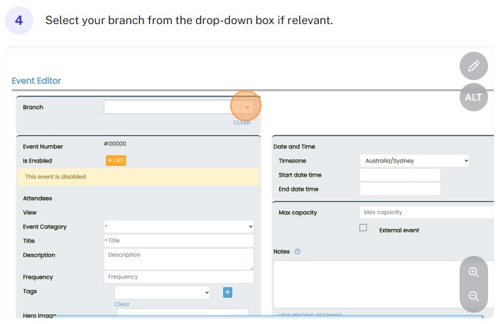
Task: Click the Clear link under Tags
Action: click(121, 304)
